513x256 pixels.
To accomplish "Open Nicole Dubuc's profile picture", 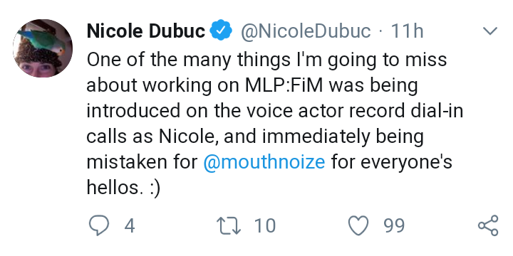I will tap(43, 48).
